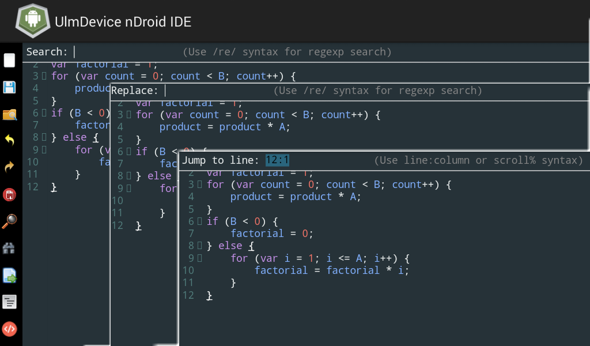Collapse the line 8 fold in the Search panel
The width and height of the screenshot is (590, 346).
44,137
